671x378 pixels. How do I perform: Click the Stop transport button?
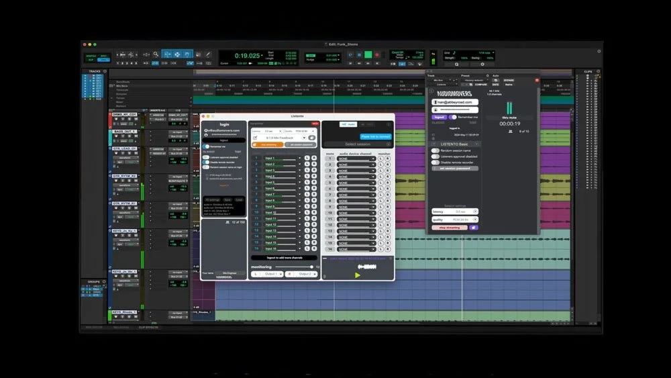(360, 55)
